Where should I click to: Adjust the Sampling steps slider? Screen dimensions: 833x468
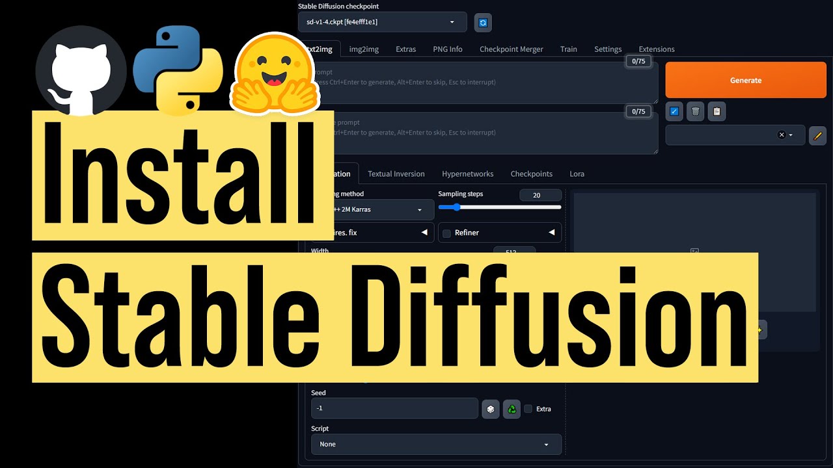500,207
